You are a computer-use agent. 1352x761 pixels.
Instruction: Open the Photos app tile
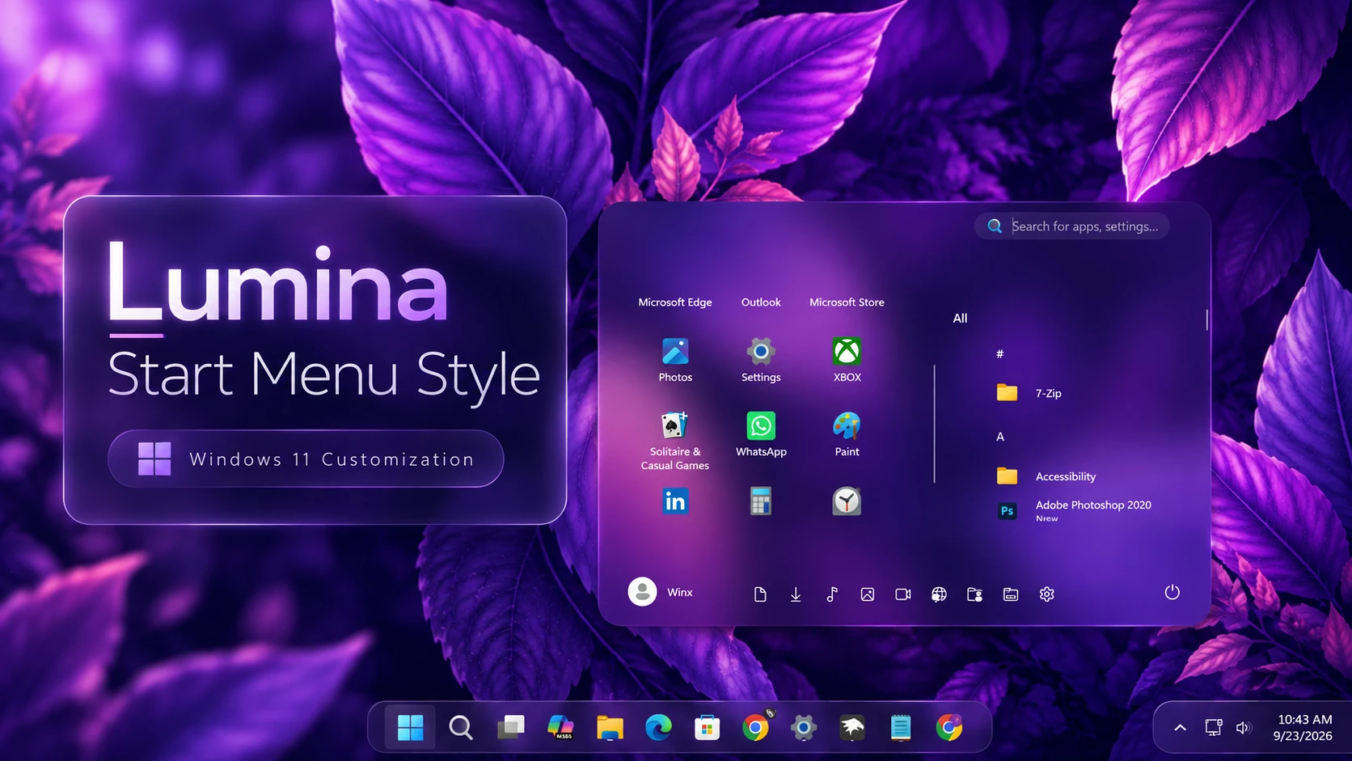[675, 360]
